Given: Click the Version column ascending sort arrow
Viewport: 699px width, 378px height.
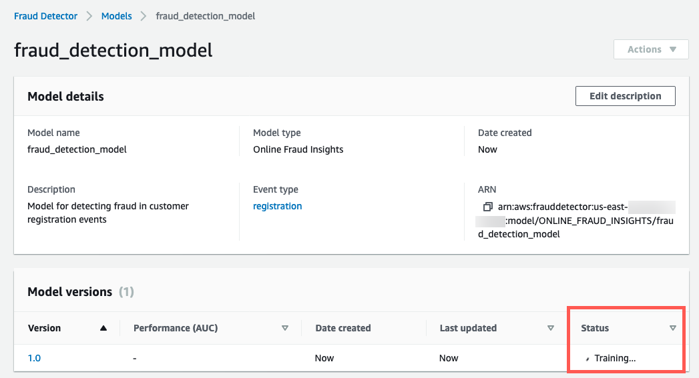Looking at the screenshot, I should [x=103, y=328].
